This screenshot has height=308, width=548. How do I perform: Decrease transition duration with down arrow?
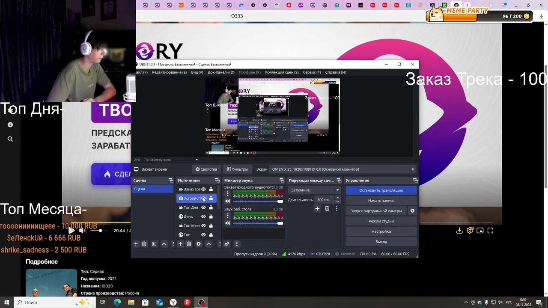click(337, 202)
